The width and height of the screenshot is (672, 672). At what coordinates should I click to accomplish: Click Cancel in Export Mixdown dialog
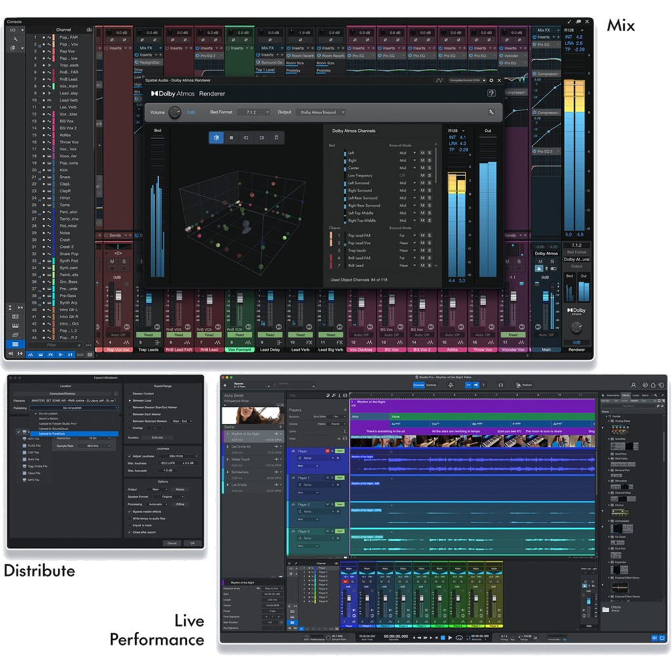(x=172, y=543)
